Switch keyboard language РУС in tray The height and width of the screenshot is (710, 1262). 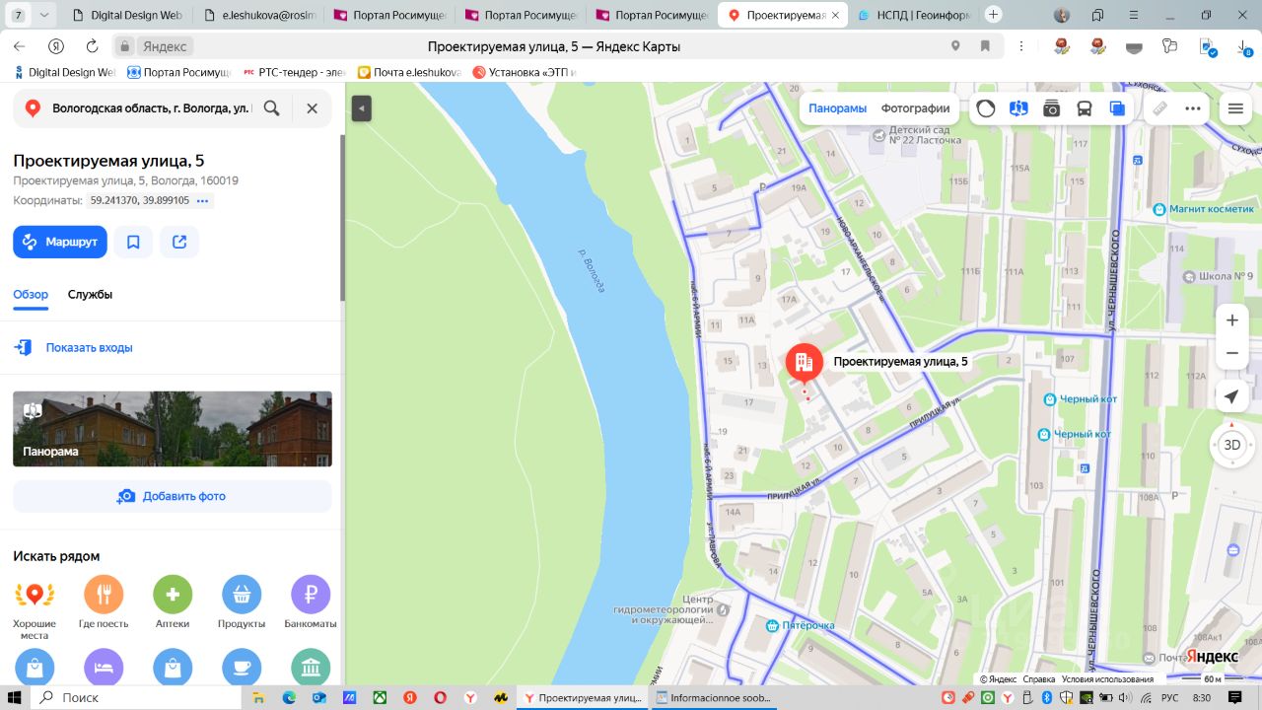pyautogui.click(x=1171, y=697)
